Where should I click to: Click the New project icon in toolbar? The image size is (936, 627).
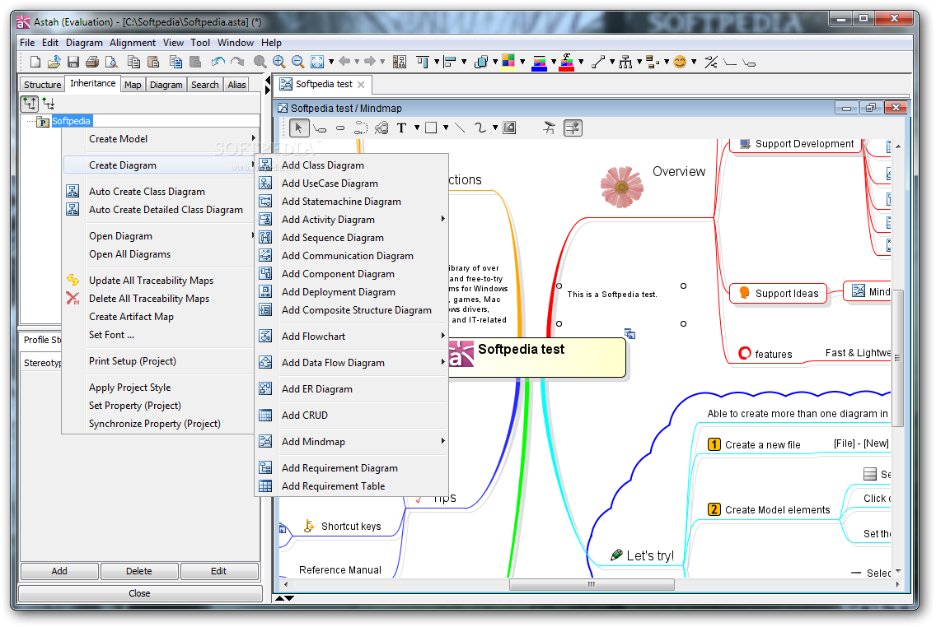point(35,62)
